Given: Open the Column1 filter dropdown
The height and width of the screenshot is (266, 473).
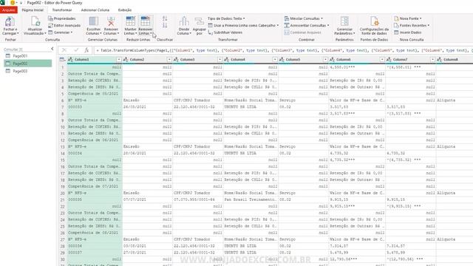Looking at the screenshot, I should tap(119, 60).
